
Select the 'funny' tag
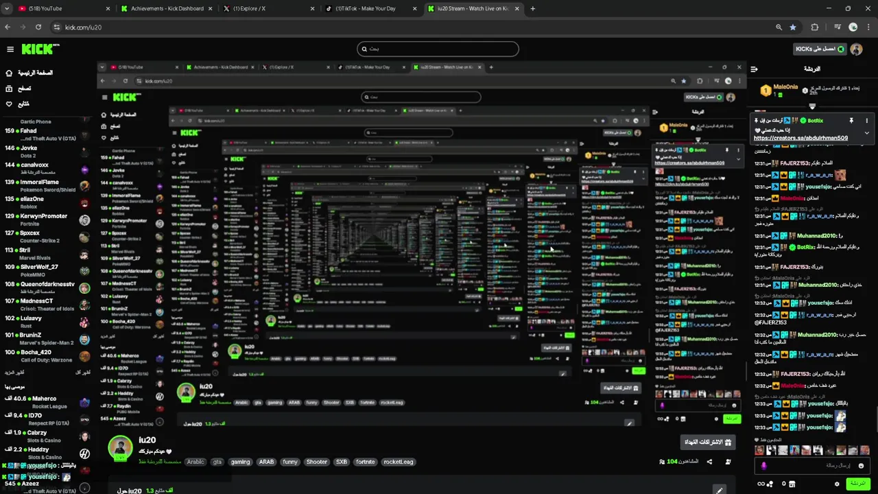(290, 462)
